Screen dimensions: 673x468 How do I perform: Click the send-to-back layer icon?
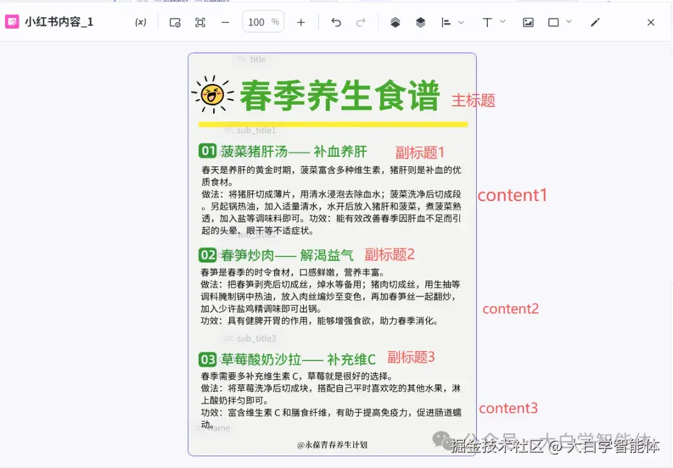coord(420,22)
